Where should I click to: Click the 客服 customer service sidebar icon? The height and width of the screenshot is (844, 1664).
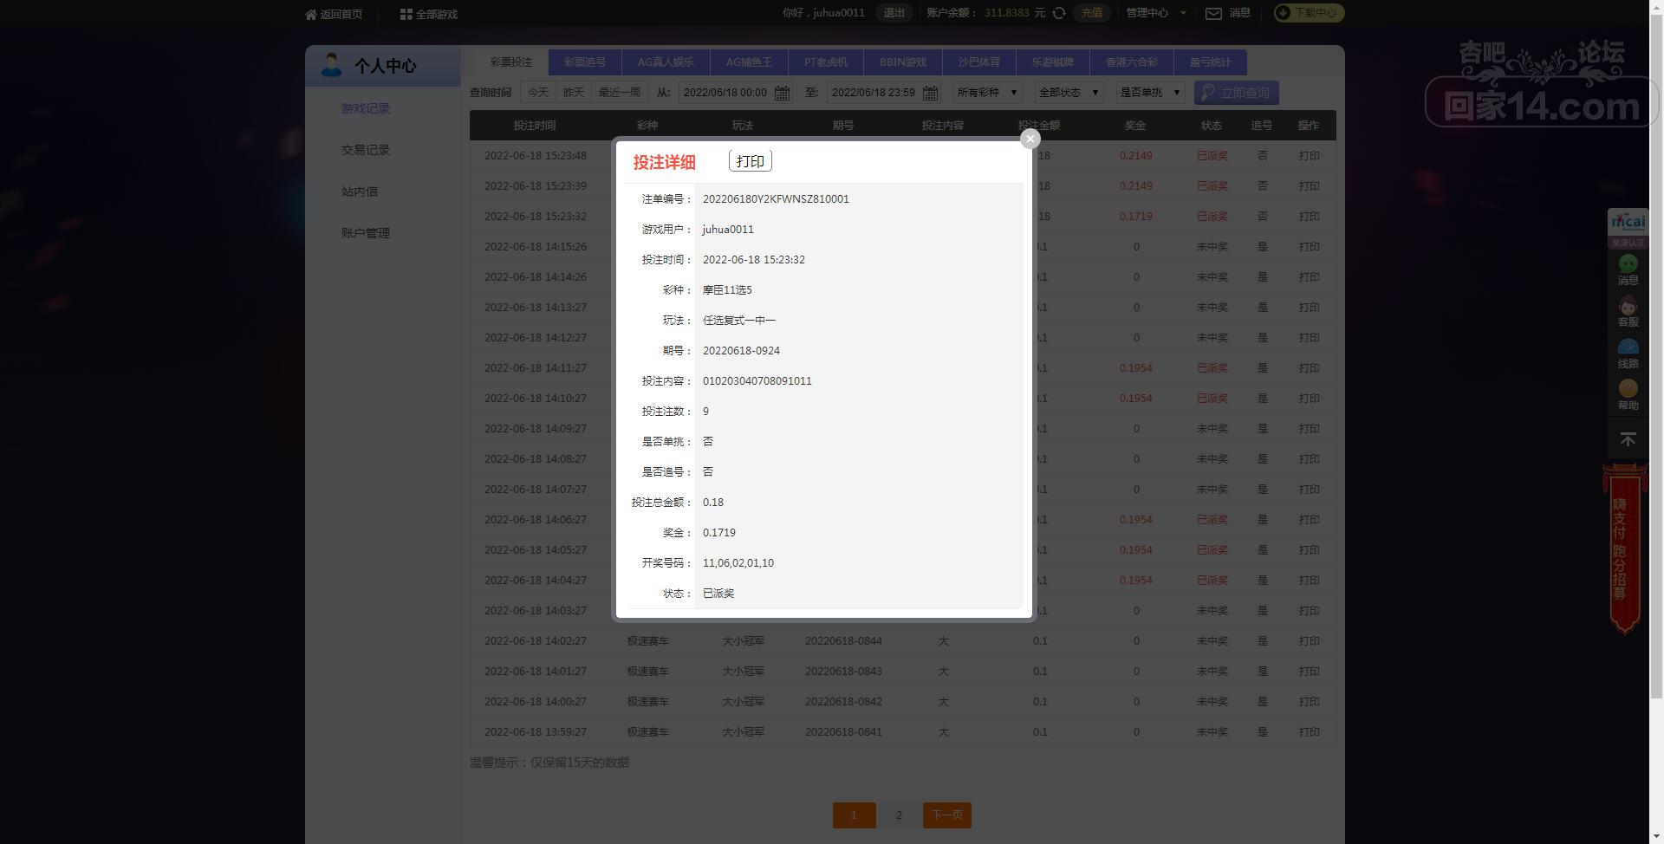click(1628, 313)
